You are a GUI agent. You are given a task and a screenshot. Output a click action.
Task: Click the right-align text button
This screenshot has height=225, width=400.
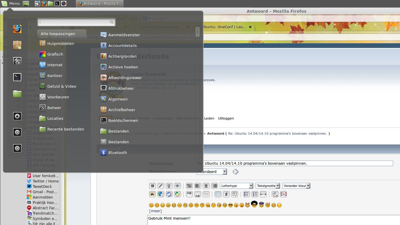coord(214,186)
